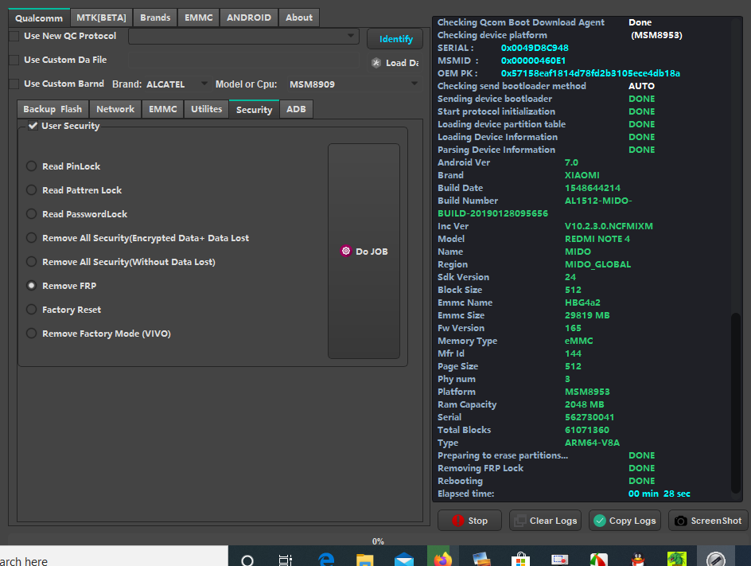This screenshot has height=566, width=751.
Task: Open QQ penguin icon in taskbar
Action: 637,560
